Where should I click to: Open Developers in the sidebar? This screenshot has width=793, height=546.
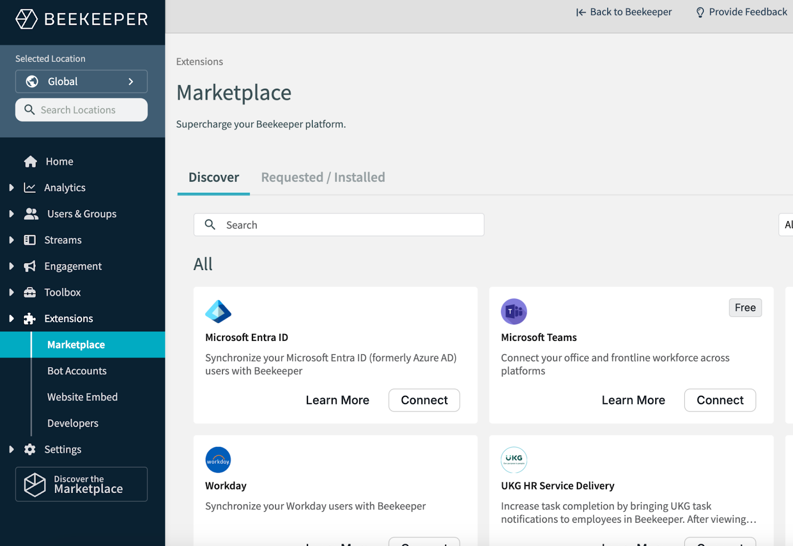(x=73, y=424)
